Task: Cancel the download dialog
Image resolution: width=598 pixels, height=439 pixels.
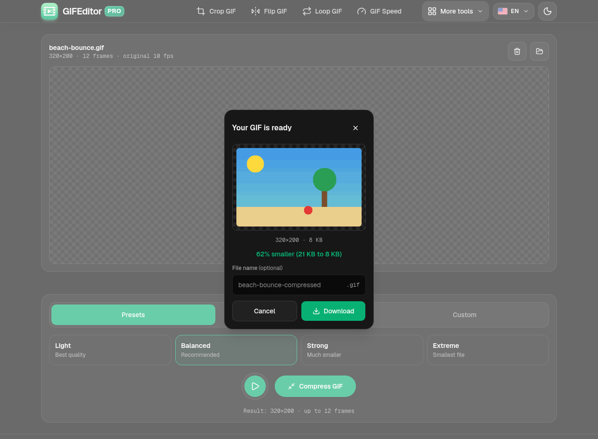Action: 264,311
